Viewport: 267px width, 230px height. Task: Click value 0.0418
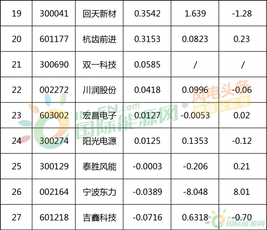(x=147, y=90)
